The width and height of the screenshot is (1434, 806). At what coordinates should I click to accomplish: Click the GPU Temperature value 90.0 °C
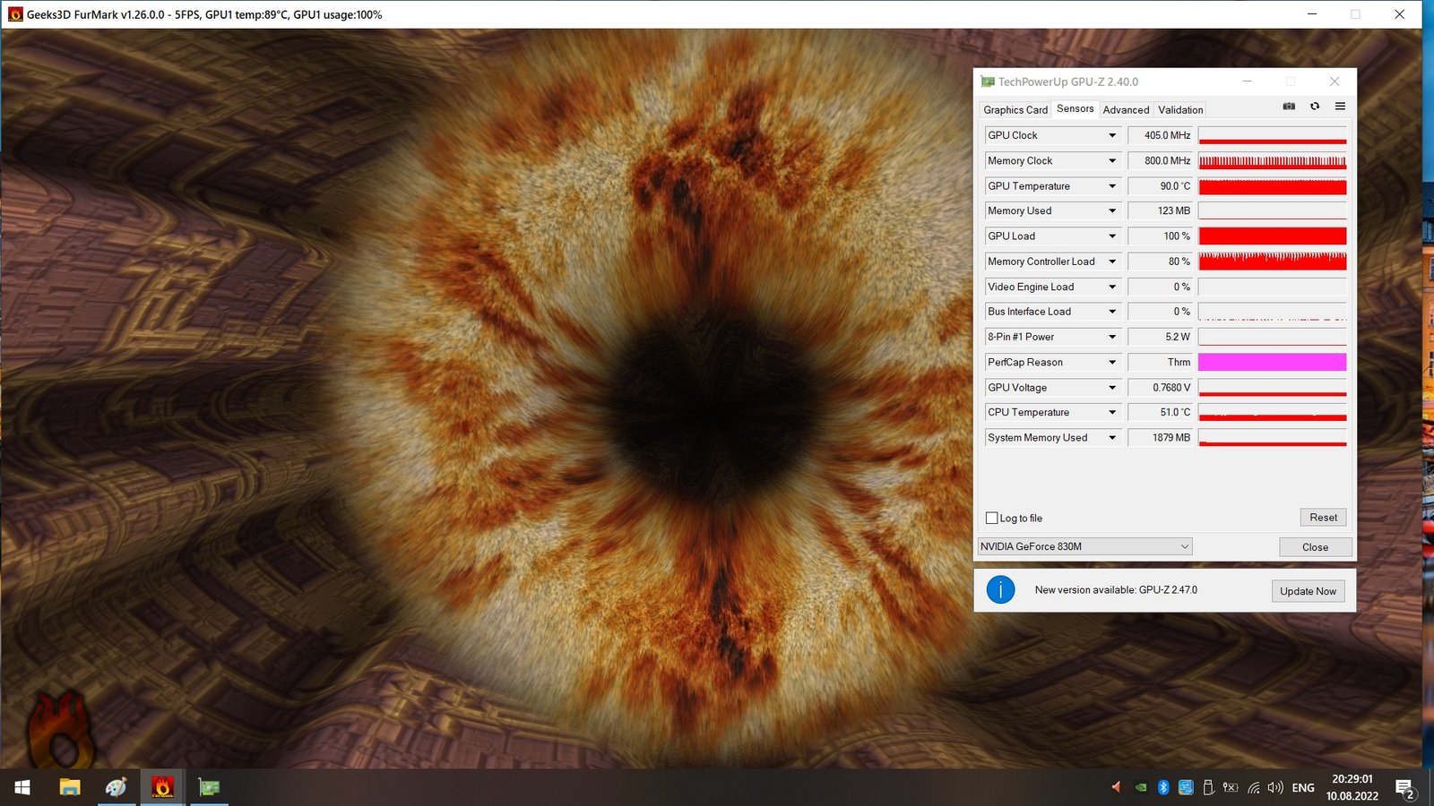[x=1160, y=186]
